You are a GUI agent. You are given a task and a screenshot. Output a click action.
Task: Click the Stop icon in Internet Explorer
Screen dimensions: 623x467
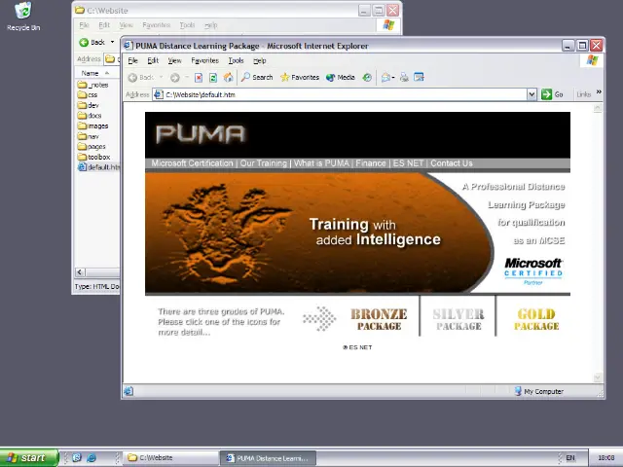coord(199,78)
